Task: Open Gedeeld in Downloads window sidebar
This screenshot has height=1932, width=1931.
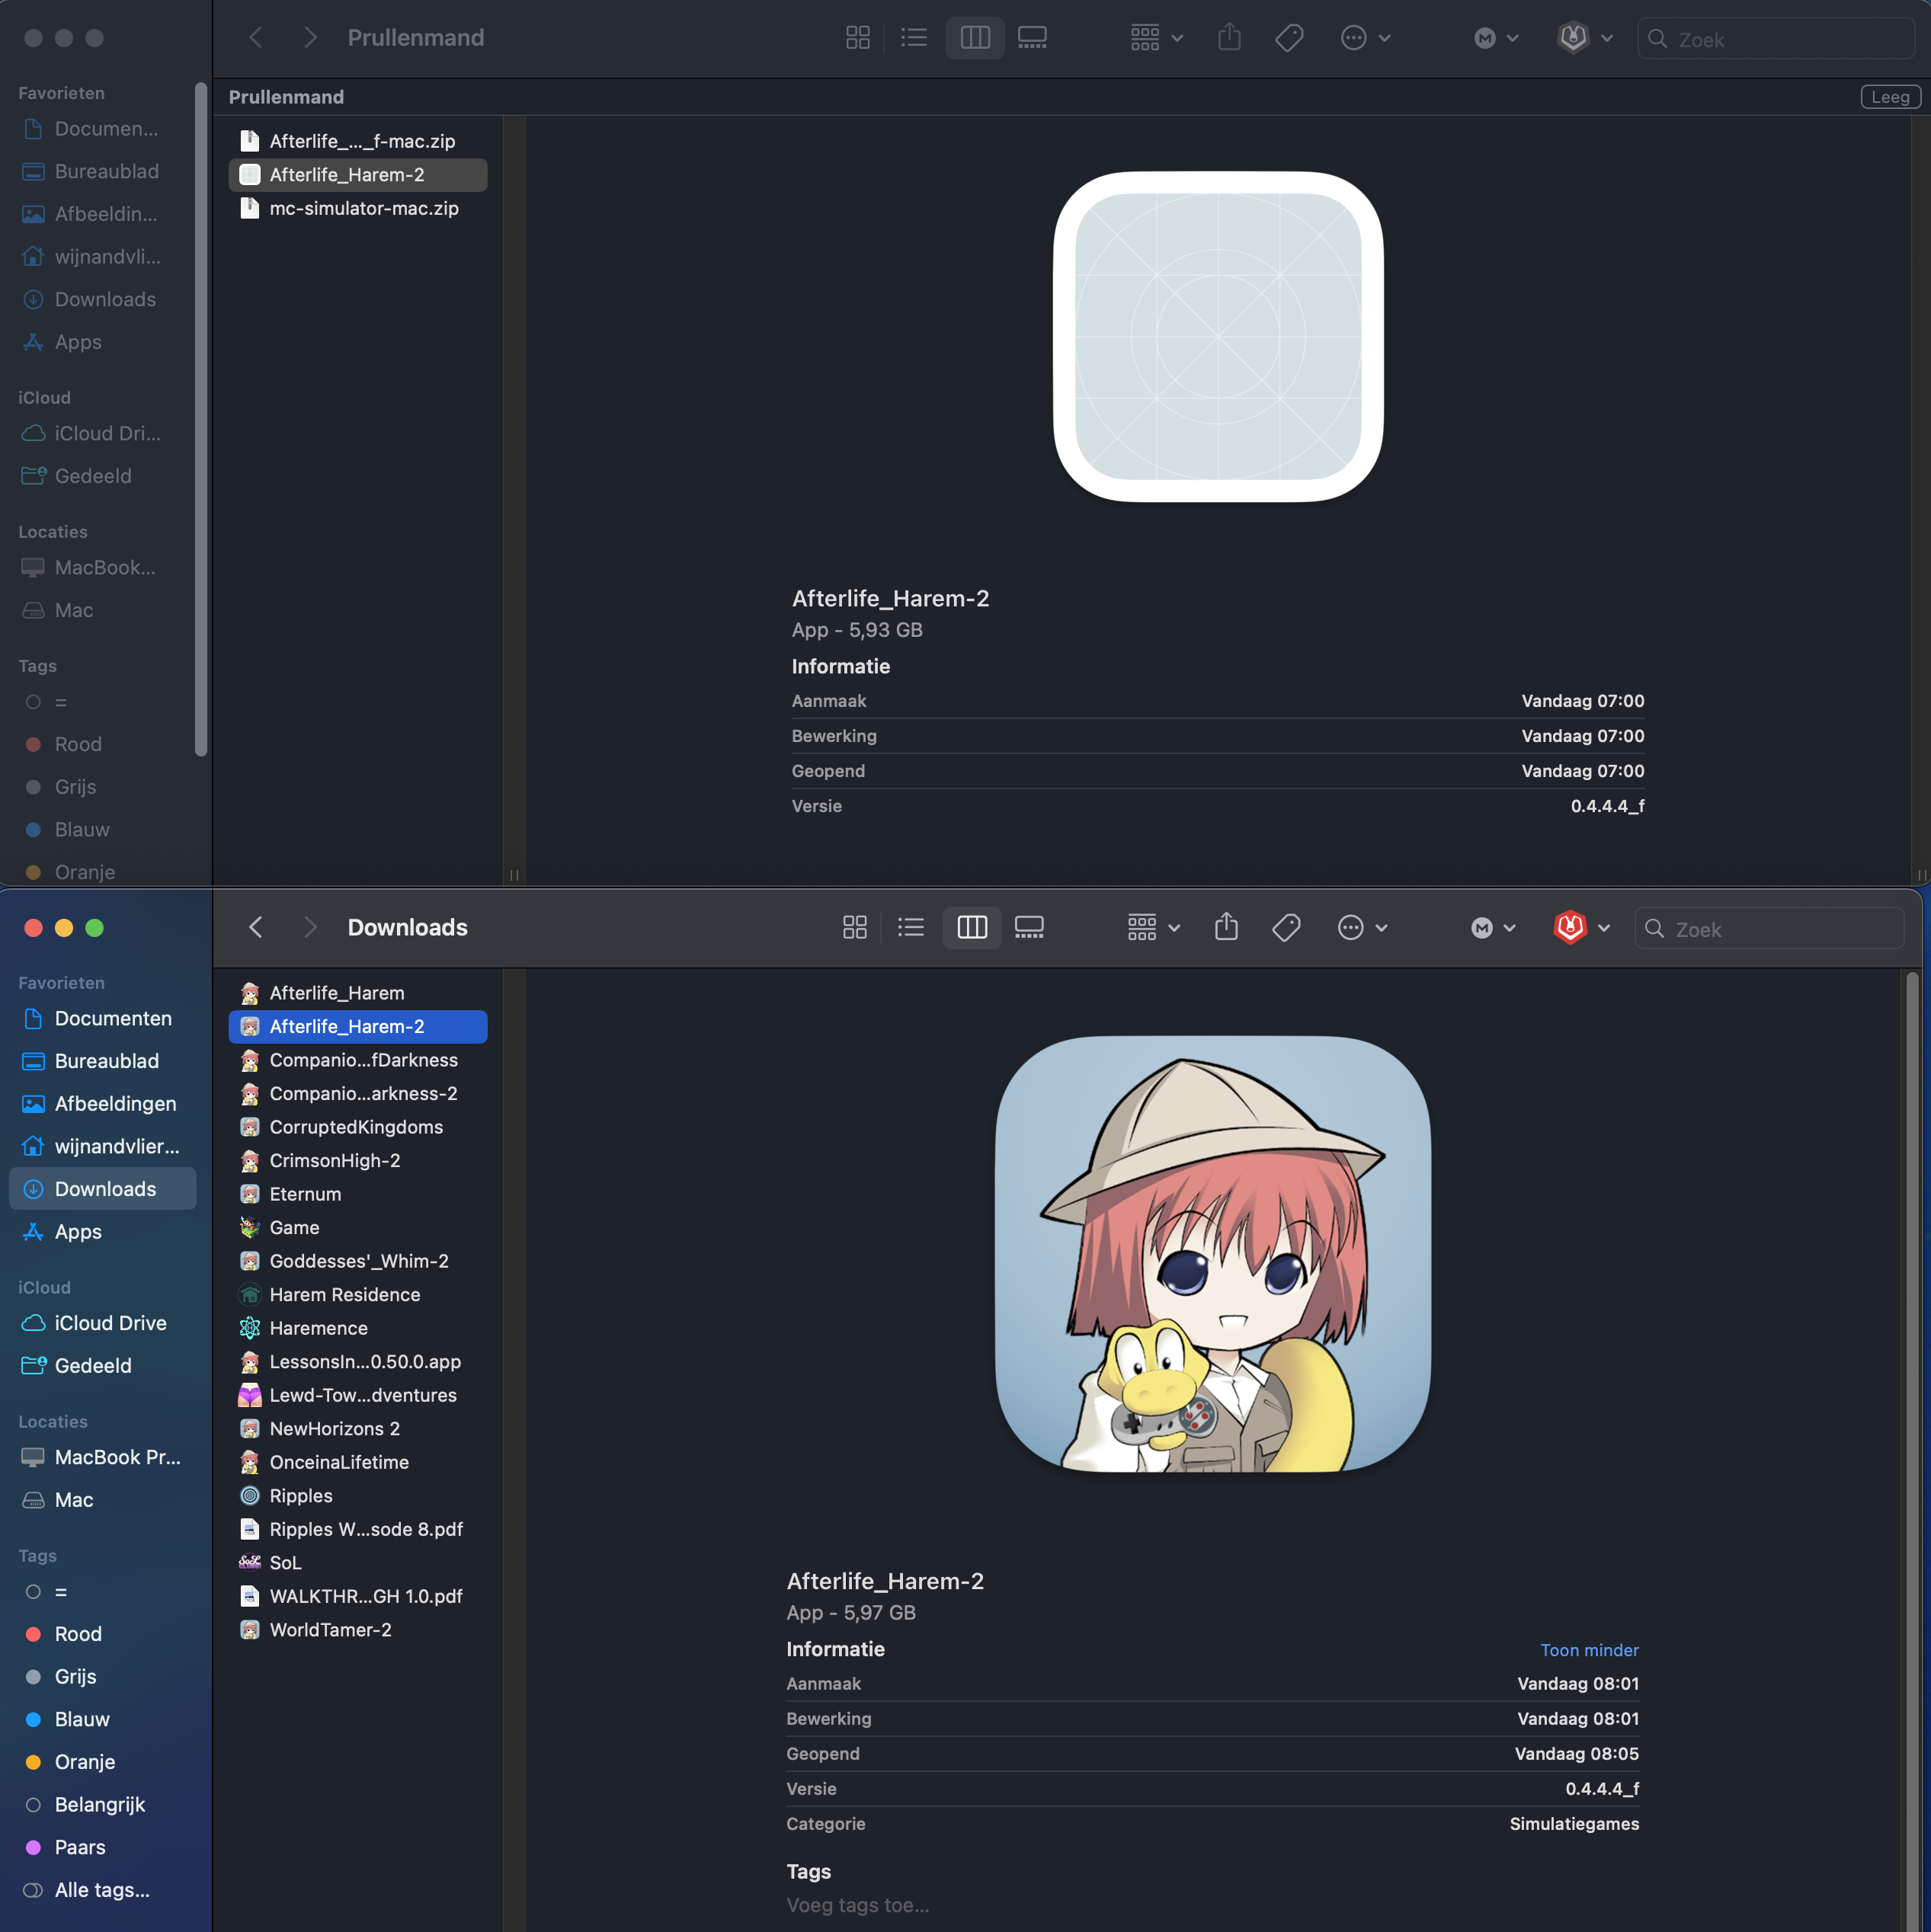Action: point(102,1366)
